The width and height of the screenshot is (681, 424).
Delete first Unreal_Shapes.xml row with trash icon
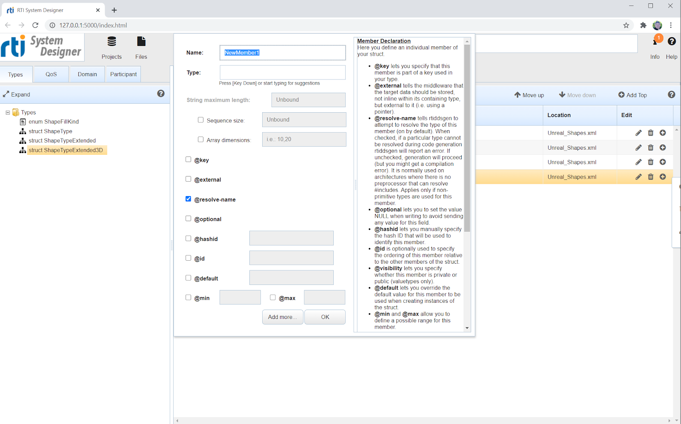point(651,133)
